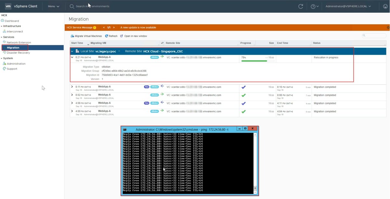Click the cmd.exe window title bar icon

[x=124, y=129]
